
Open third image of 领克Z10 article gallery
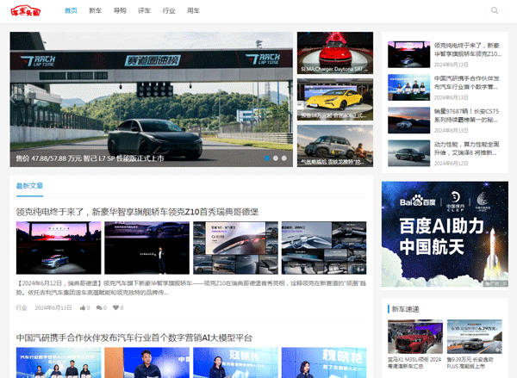235,248
